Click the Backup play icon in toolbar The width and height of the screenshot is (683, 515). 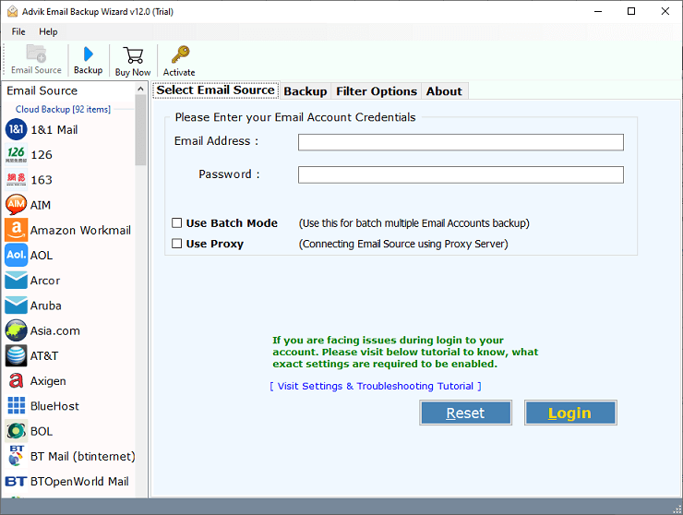coord(88,54)
